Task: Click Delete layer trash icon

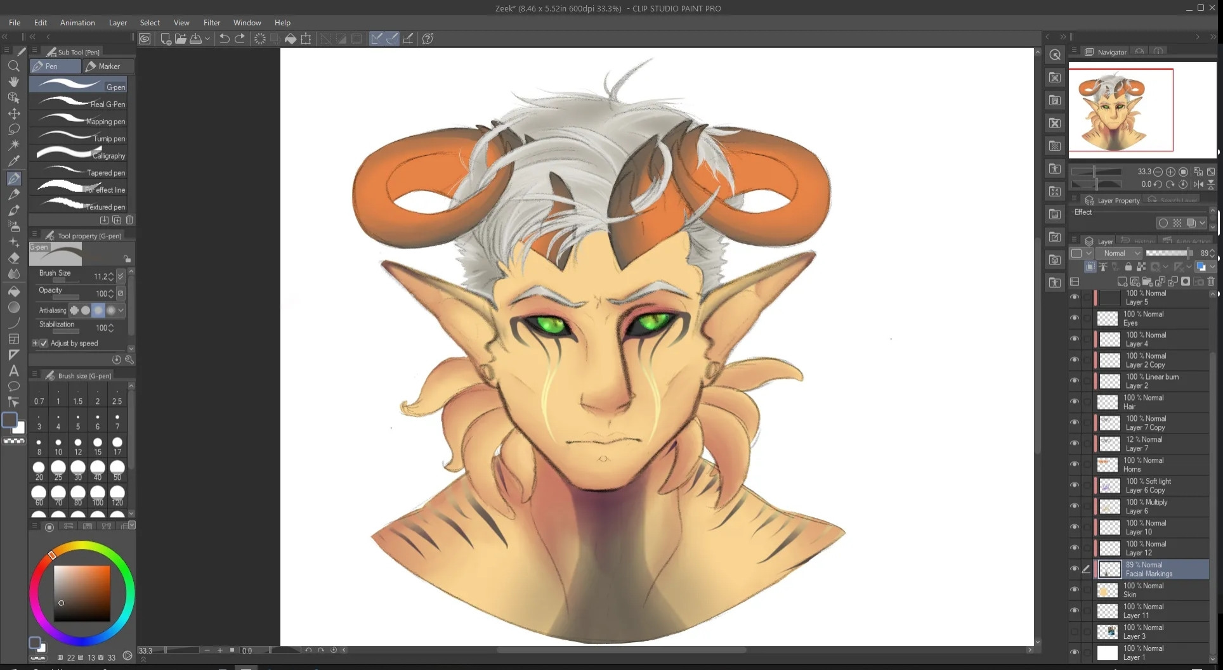Action: click(1211, 281)
